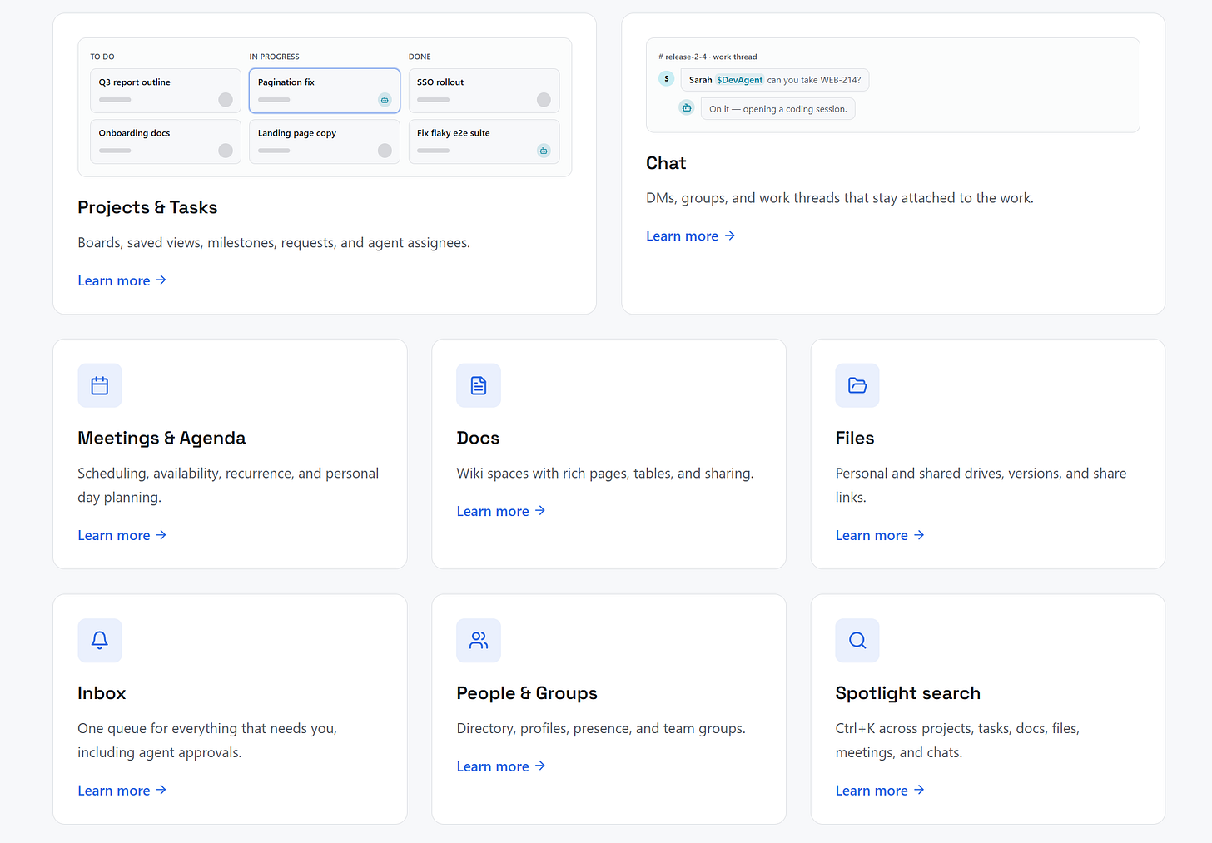Click the 'Directory, profiles, presence' description
Viewport: 1212px width, 843px height.
pyautogui.click(x=601, y=728)
